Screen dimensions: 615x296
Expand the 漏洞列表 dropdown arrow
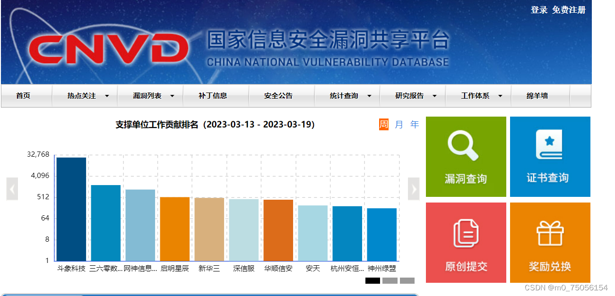(x=172, y=96)
